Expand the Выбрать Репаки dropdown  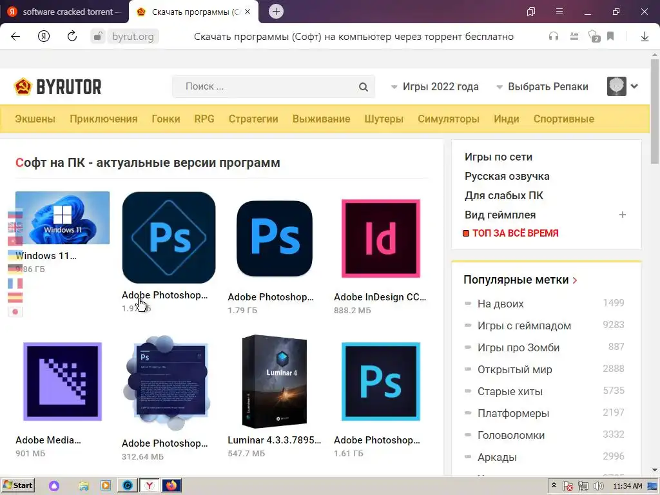click(542, 87)
